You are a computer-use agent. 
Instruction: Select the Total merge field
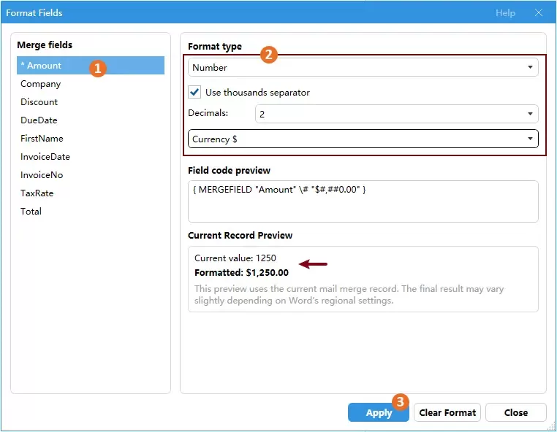pyautogui.click(x=90, y=212)
